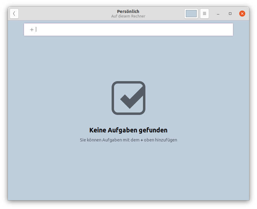Click the 'Keine Aufgaben gefunden' heading
The height and width of the screenshot is (209, 257).
click(x=128, y=130)
